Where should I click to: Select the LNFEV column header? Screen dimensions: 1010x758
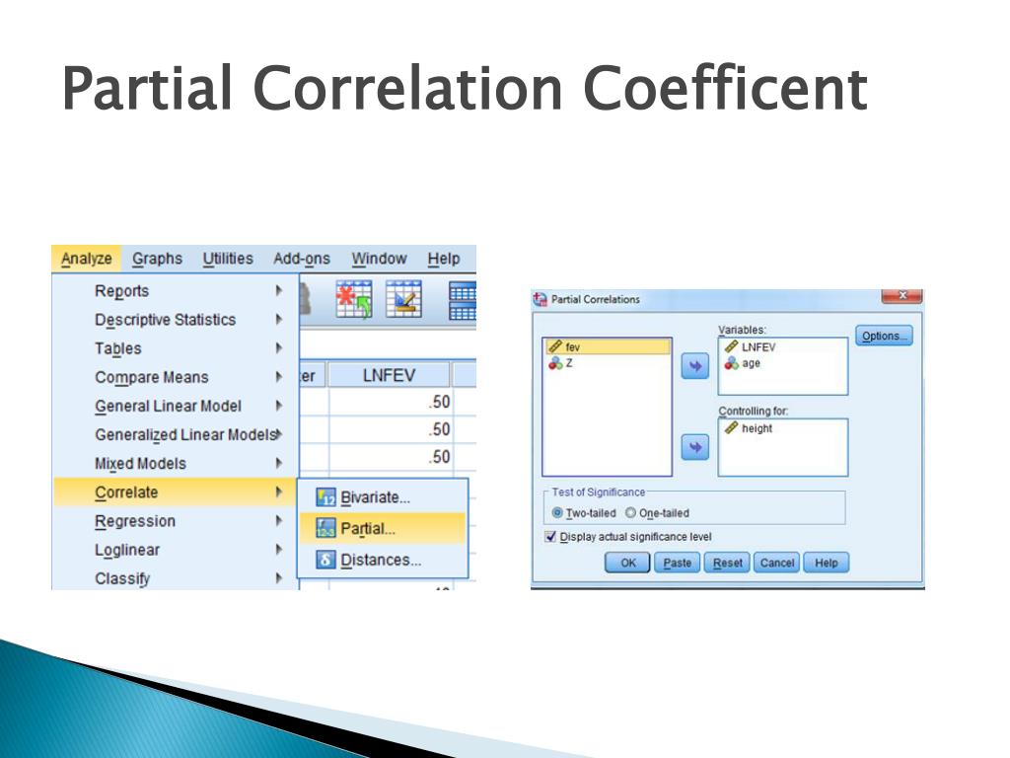pos(389,375)
